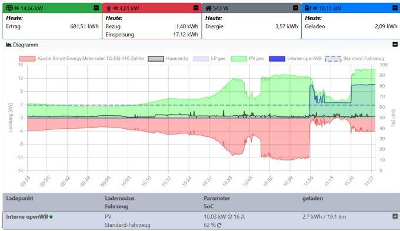The width and height of the screenshot is (400, 231).
Task: Hide the Kostal Smart Energy Meter series label
Action: tap(91, 58)
